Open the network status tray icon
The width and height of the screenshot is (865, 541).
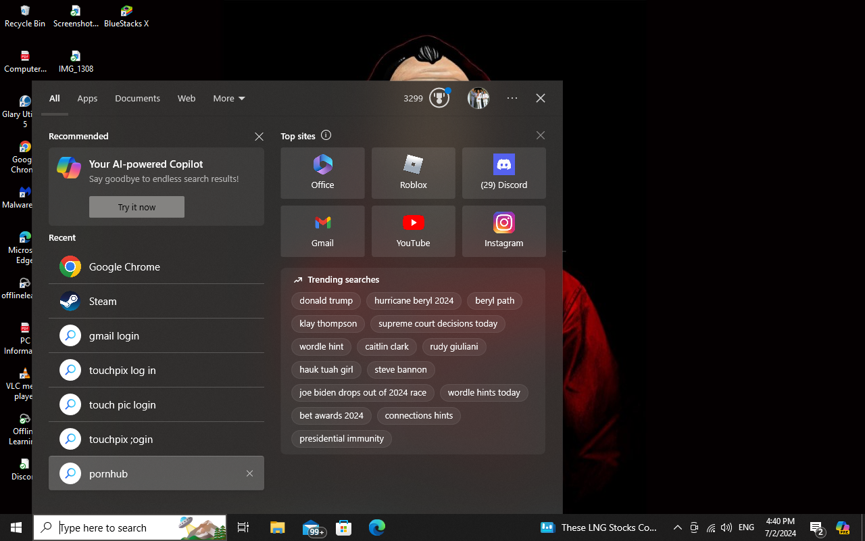coord(711,527)
